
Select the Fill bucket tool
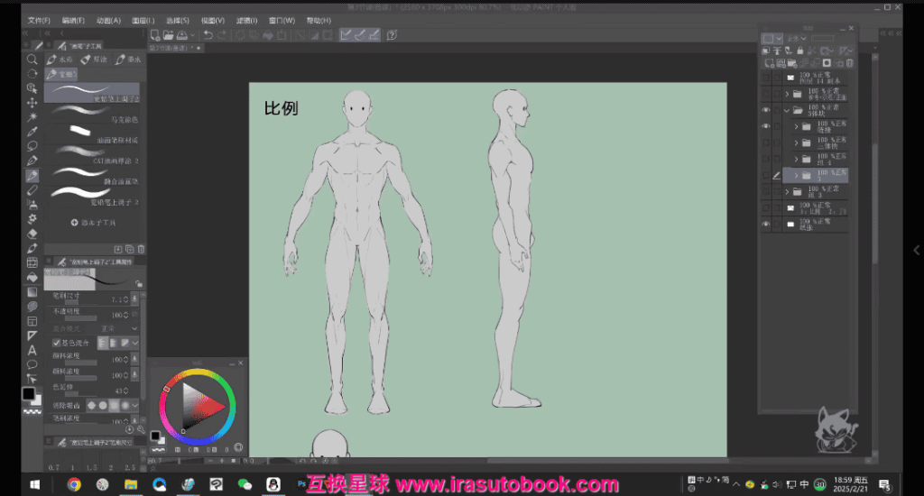tap(32, 277)
